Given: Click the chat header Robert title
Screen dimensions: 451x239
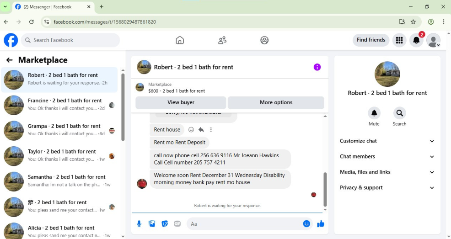Looking at the screenshot, I should coord(193,67).
